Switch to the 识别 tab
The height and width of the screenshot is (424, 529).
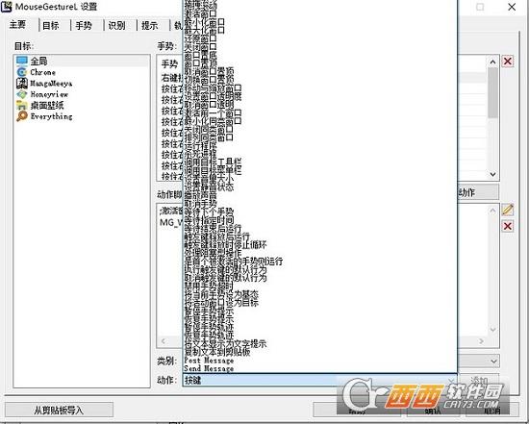116,25
